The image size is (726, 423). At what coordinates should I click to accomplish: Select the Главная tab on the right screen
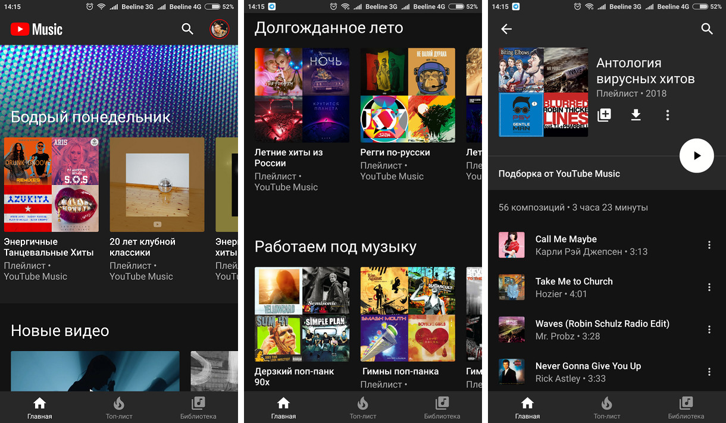click(x=527, y=408)
